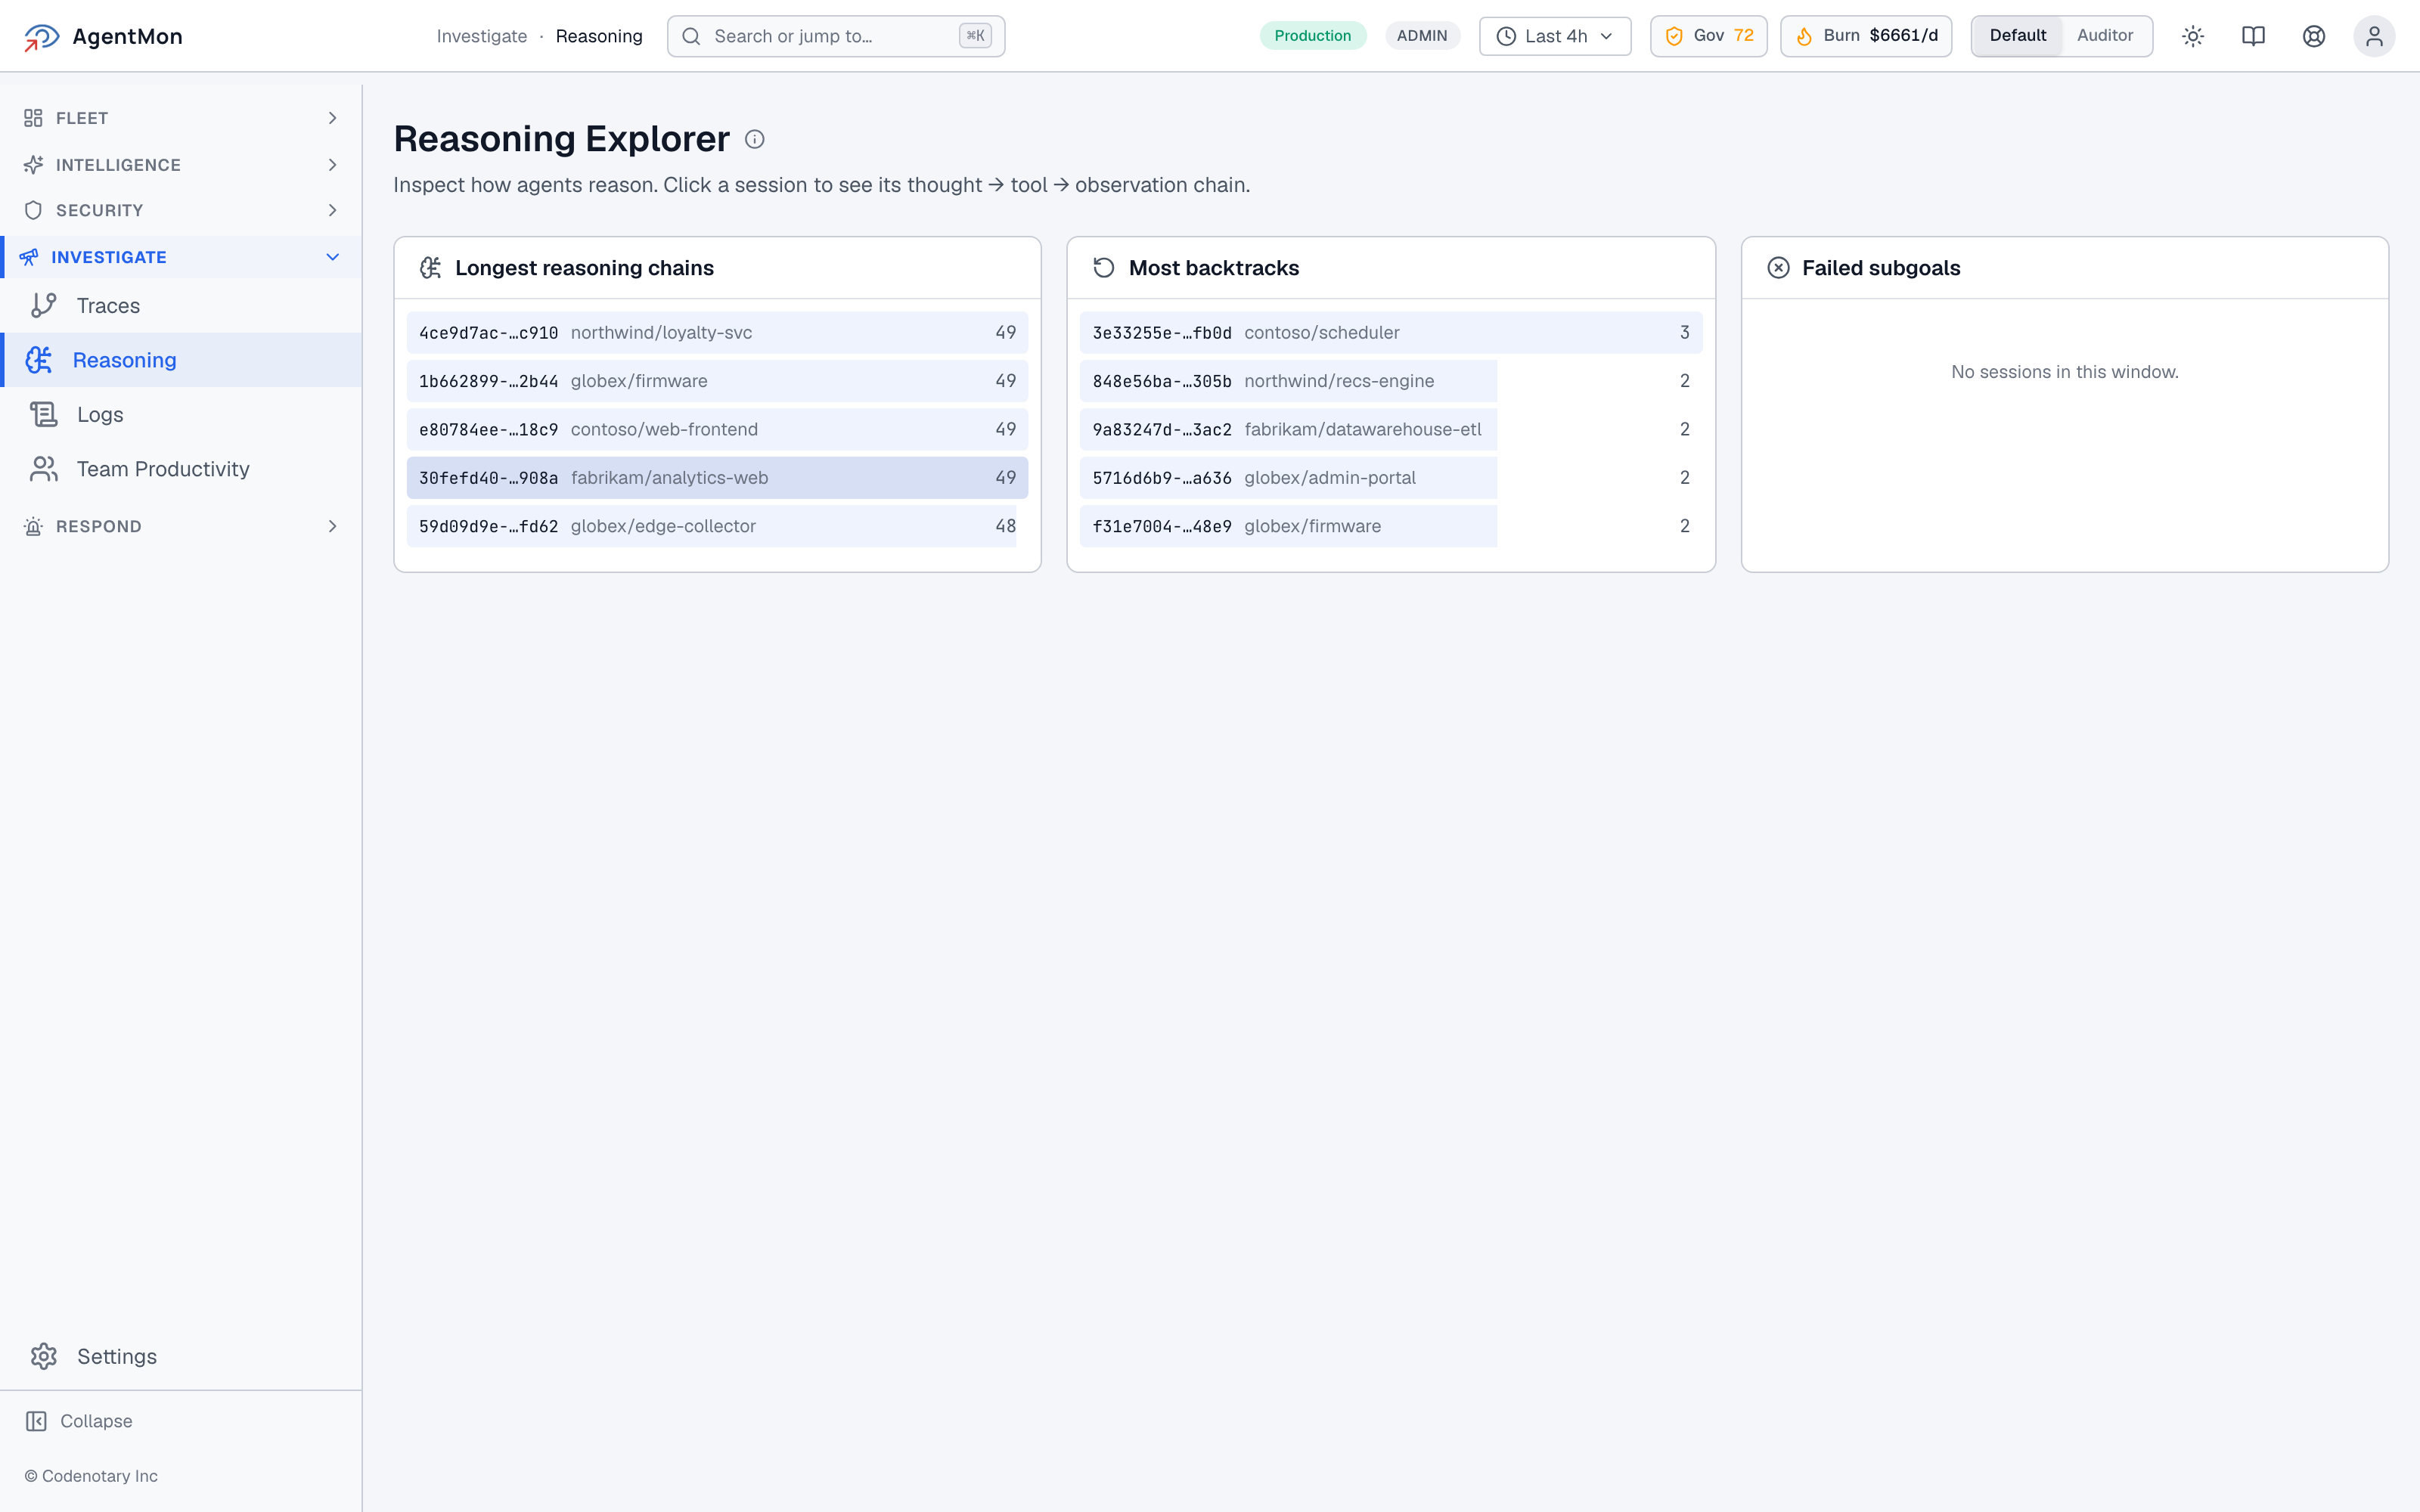2420x1512 pixels.
Task: Open the Logs page
Action: point(182,414)
